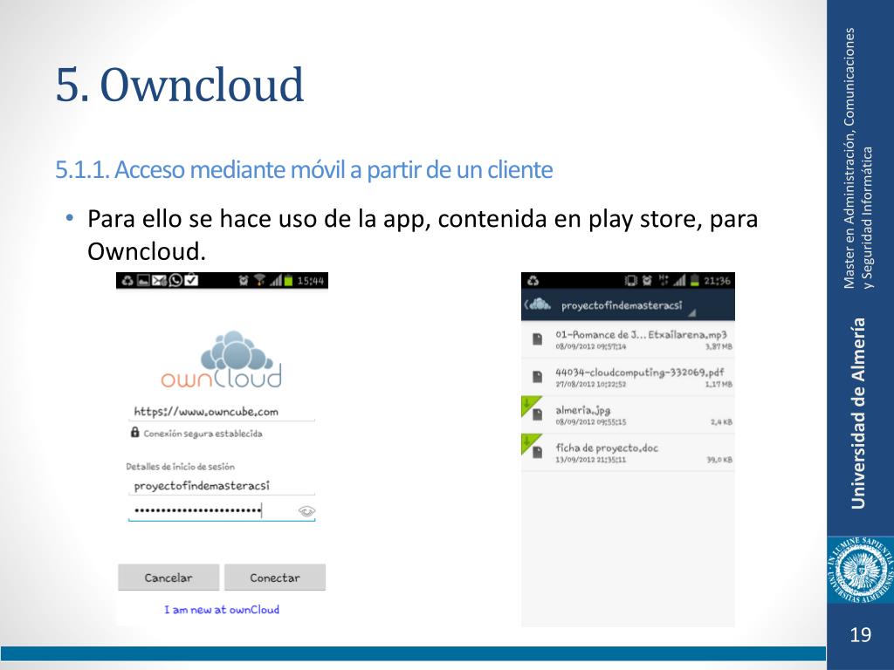The height and width of the screenshot is (670, 894).
Task: Tap the ownCloud back icon in file list header
Action: tap(537, 304)
